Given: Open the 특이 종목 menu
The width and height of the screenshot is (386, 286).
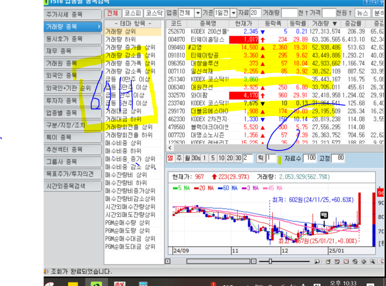Looking at the screenshot, I should [72, 137].
